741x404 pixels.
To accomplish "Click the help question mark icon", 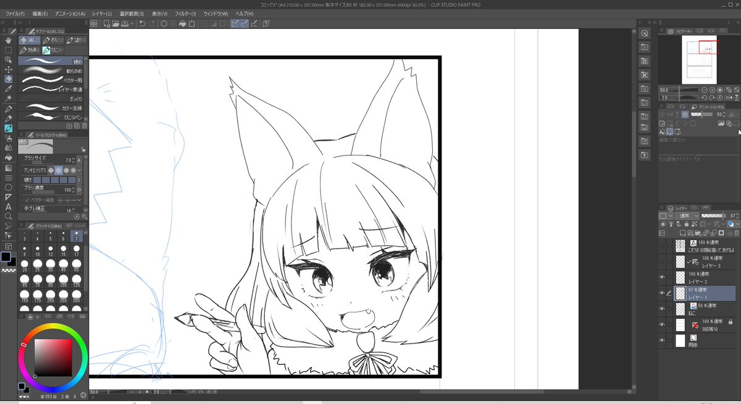I will pos(266,23).
